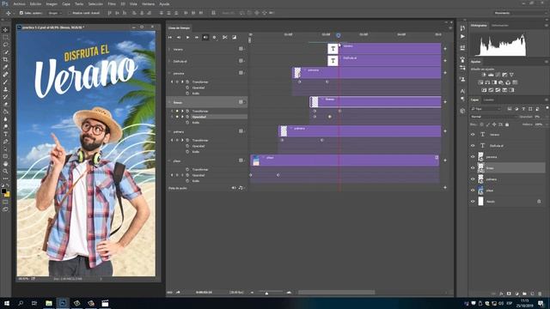
Task: Select the Clone Stamp tool
Action: (5, 89)
